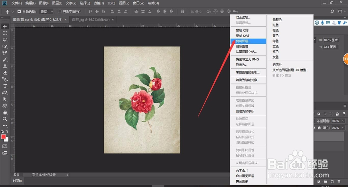Open the workspace switcher icon

tap(340, 11)
